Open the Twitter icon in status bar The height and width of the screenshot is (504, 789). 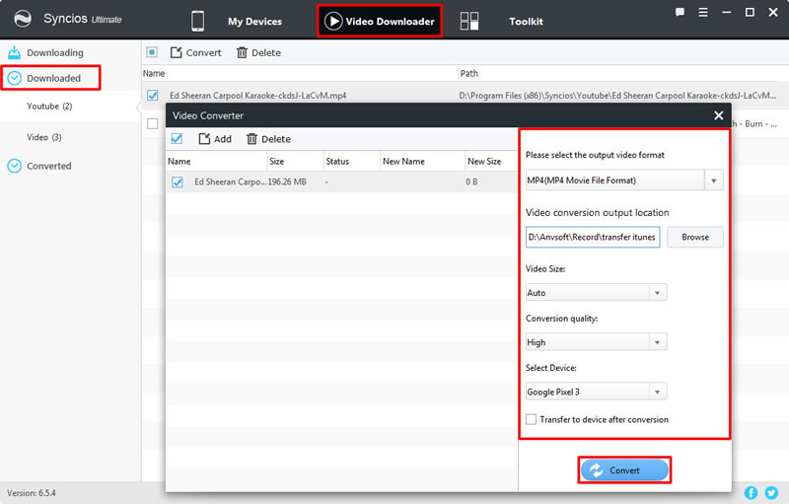pos(771,493)
